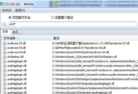Screen dimensions: 138x94
Task: Click the AVDeskew.dll file icon
Action: coord(4,57)
